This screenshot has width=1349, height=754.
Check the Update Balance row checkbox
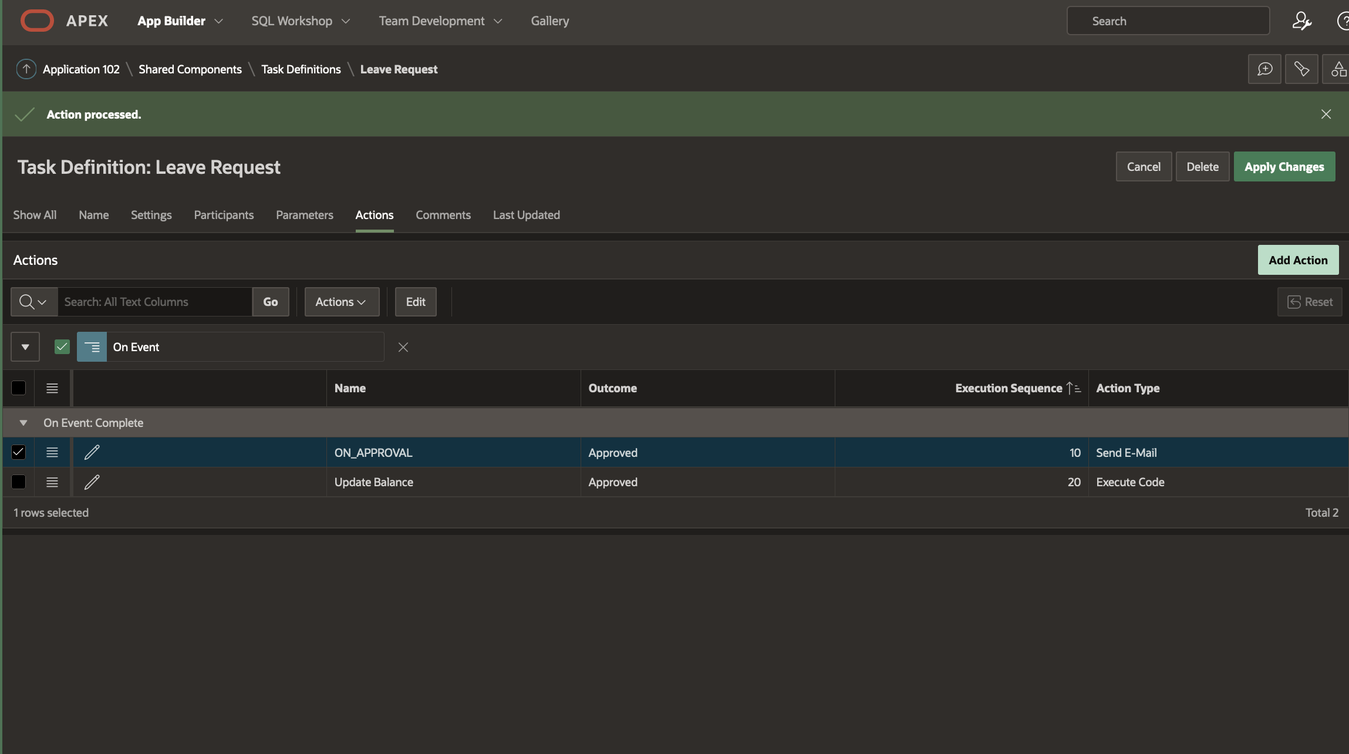click(18, 482)
